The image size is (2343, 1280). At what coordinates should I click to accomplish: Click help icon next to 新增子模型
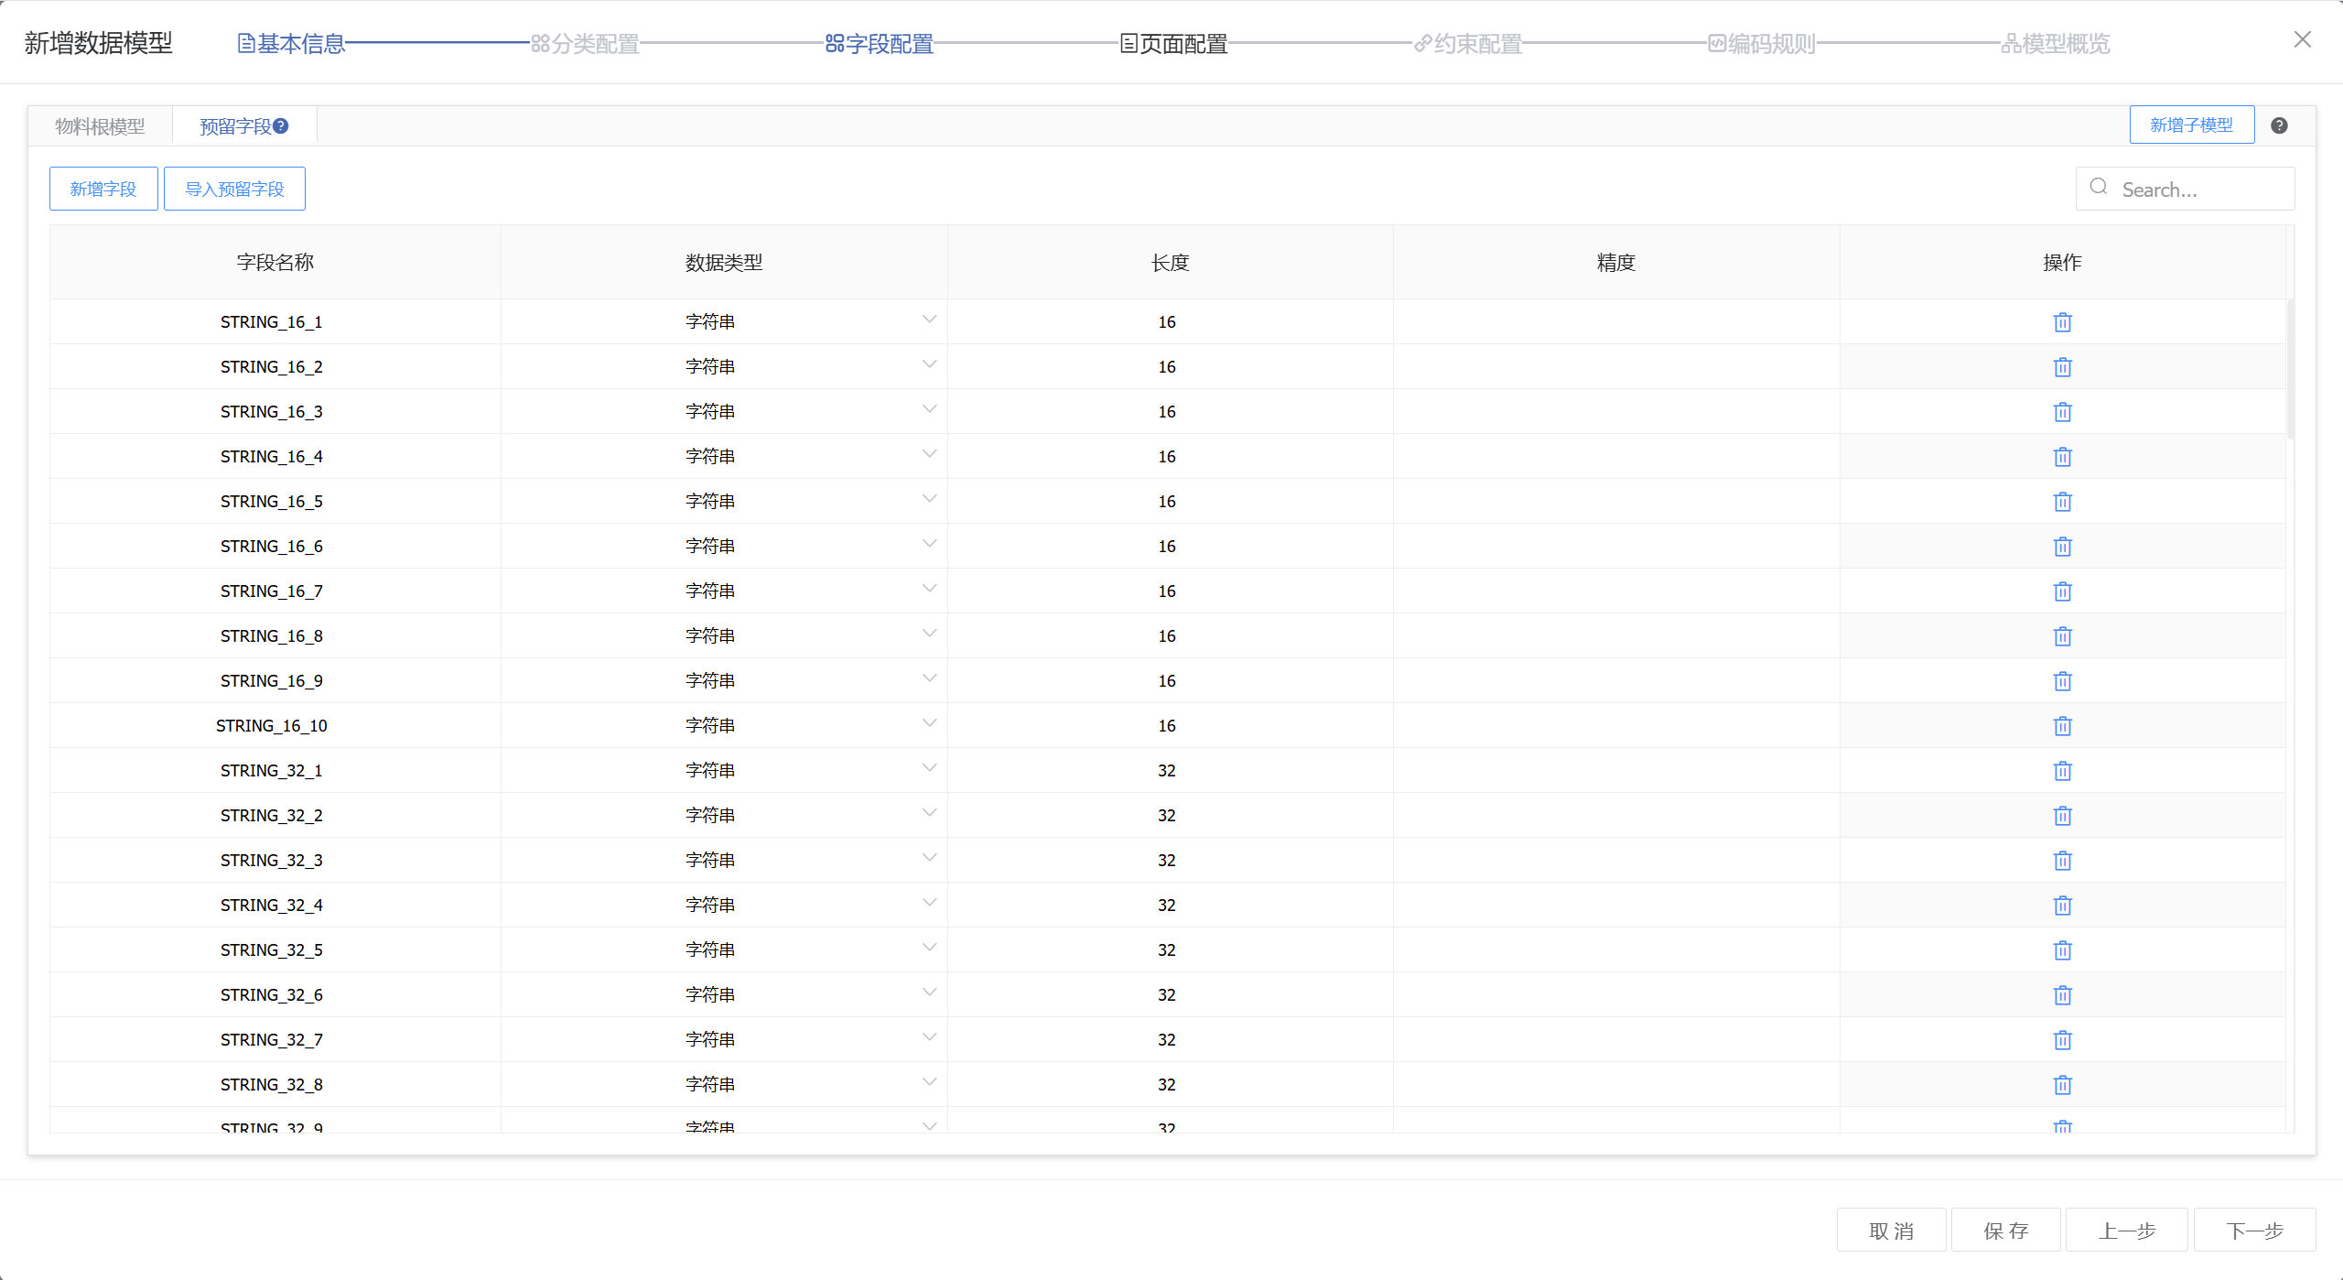point(2279,126)
